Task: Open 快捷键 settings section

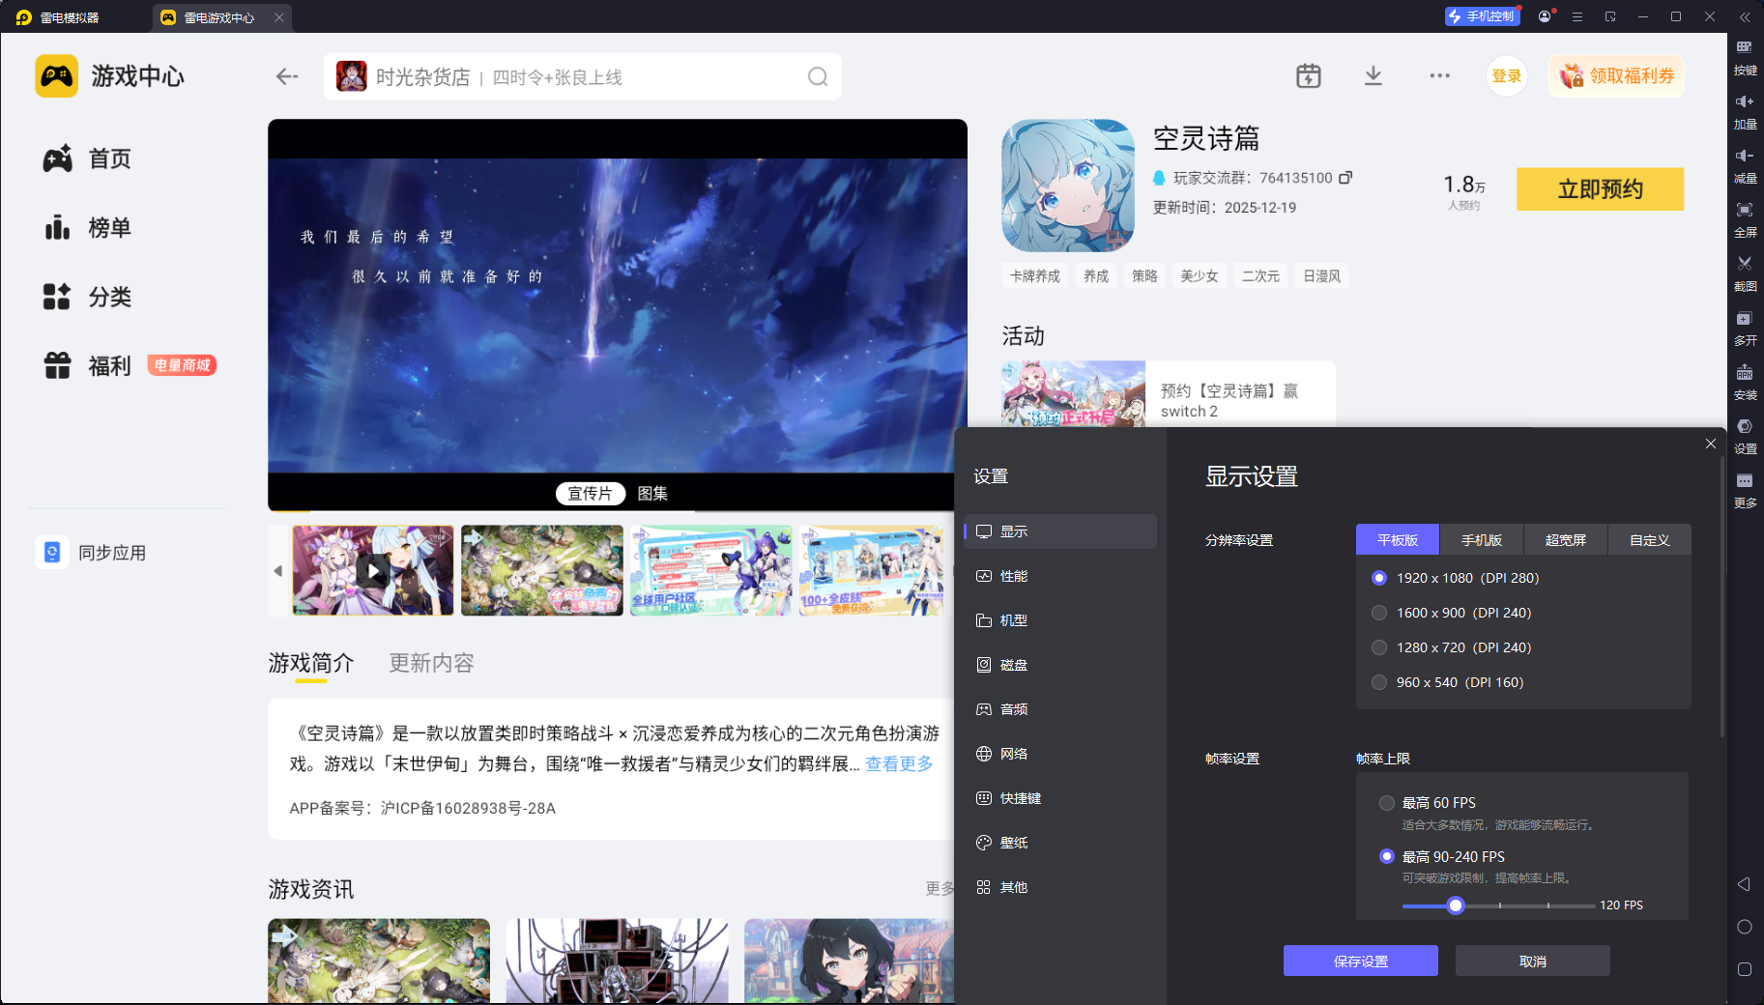Action: coord(1060,798)
